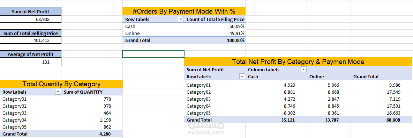The image size is (413, 138).
Task: Open Column Labels filter dropdown
Action: [304, 70]
